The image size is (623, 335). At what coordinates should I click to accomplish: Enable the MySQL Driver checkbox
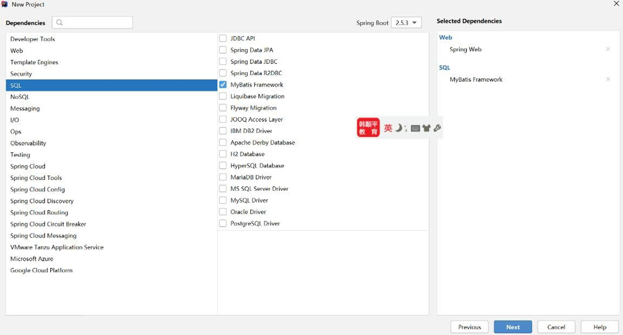pos(223,201)
